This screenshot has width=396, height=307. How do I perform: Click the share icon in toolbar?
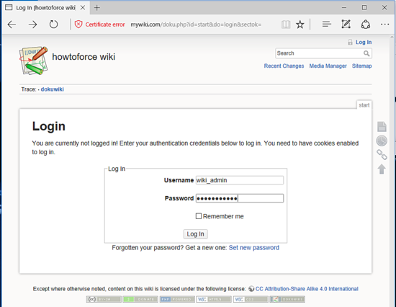click(x=366, y=25)
